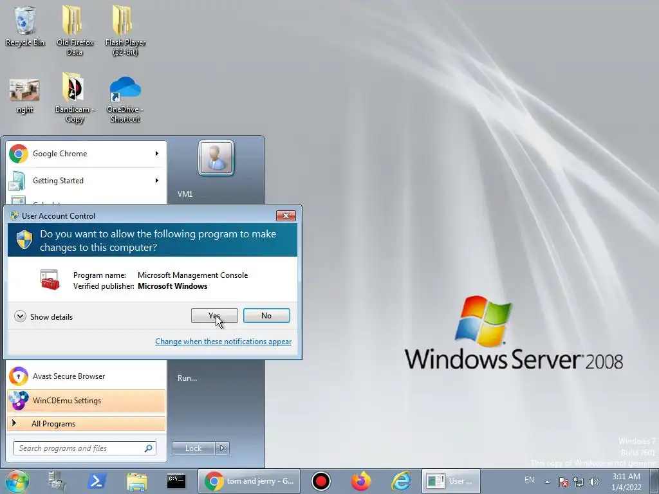Launch Windows PowerShell from taskbar
659x494 pixels.
pos(97,481)
